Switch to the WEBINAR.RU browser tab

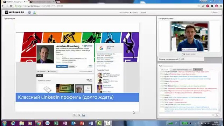16,2
